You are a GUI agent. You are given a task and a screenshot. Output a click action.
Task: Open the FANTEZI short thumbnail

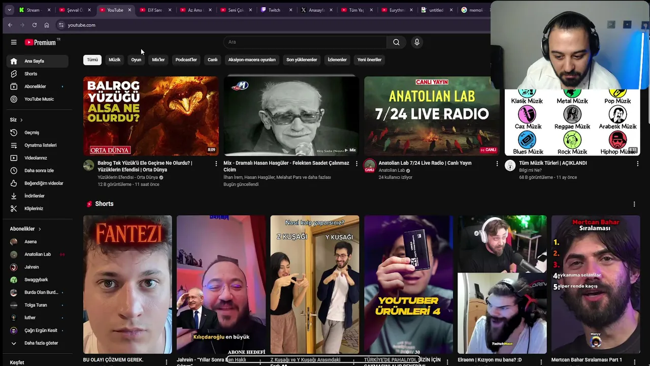coord(127,284)
